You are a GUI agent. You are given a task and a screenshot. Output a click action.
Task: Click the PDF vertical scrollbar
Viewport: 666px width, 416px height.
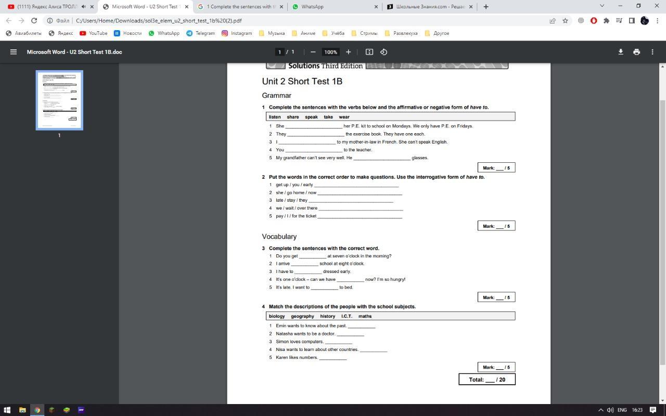click(662, 233)
